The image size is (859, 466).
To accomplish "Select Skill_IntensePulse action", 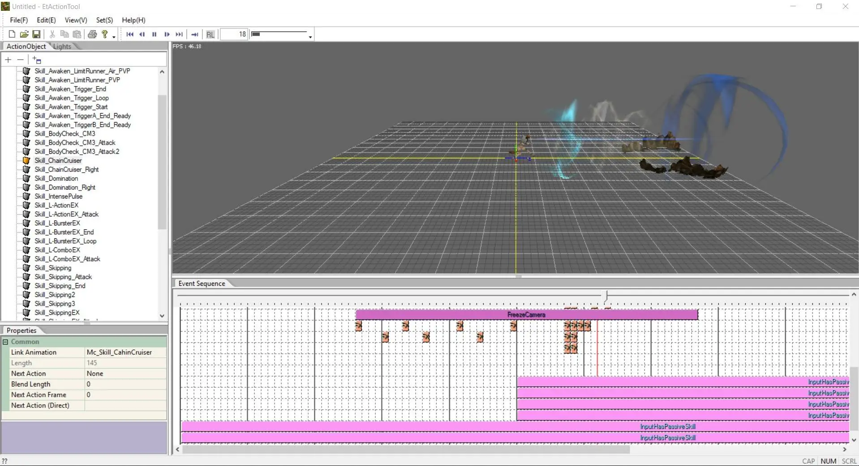I will [x=59, y=196].
